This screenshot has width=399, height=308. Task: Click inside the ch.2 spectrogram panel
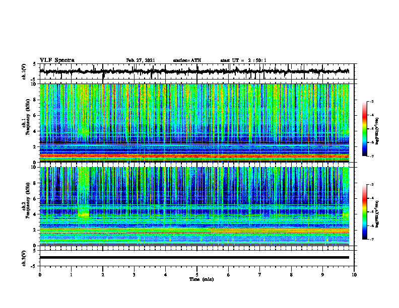click(194, 206)
